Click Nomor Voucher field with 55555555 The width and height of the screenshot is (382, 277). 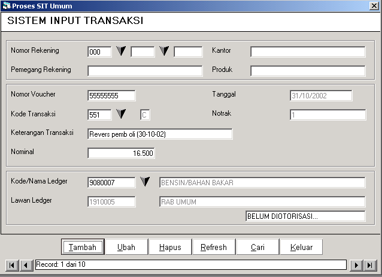pyautogui.click(x=111, y=95)
